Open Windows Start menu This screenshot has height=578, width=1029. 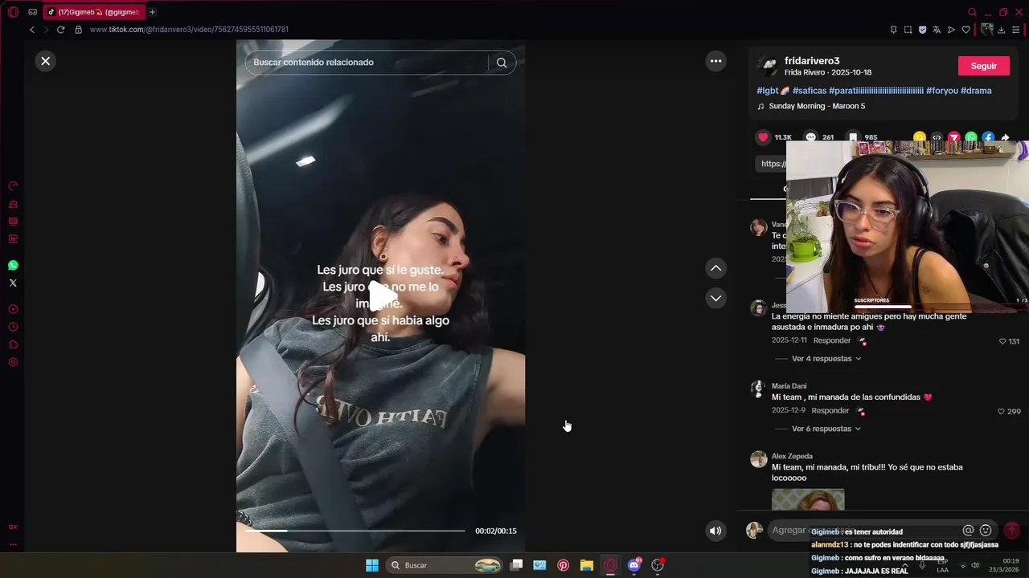(372, 565)
